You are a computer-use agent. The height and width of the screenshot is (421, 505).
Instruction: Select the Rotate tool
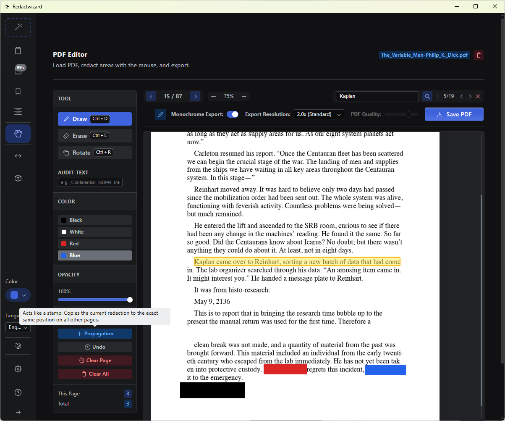[95, 153]
